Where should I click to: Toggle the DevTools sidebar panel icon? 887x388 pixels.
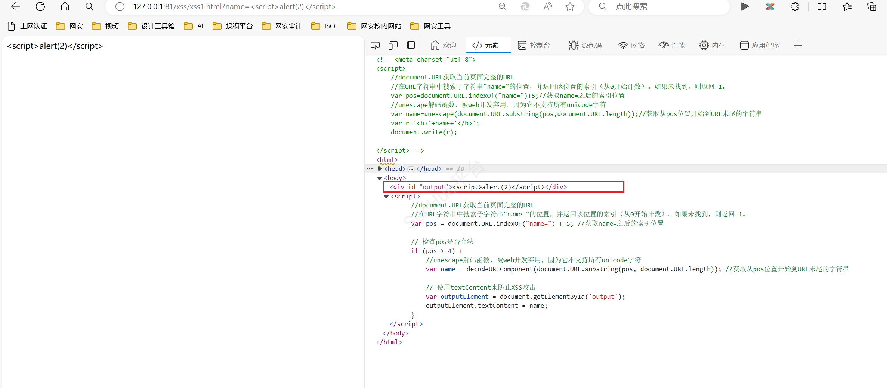pyautogui.click(x=411, y=46)
